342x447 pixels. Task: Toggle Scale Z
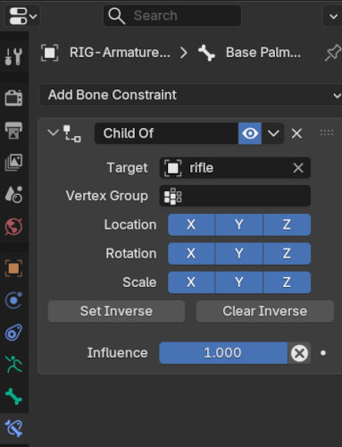tap(287, 283)
